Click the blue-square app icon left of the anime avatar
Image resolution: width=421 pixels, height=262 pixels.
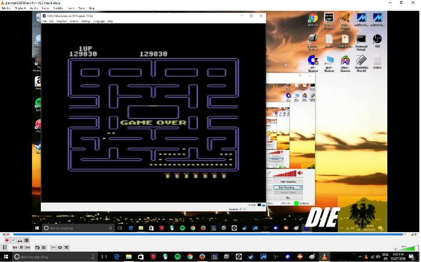point(287,257)
